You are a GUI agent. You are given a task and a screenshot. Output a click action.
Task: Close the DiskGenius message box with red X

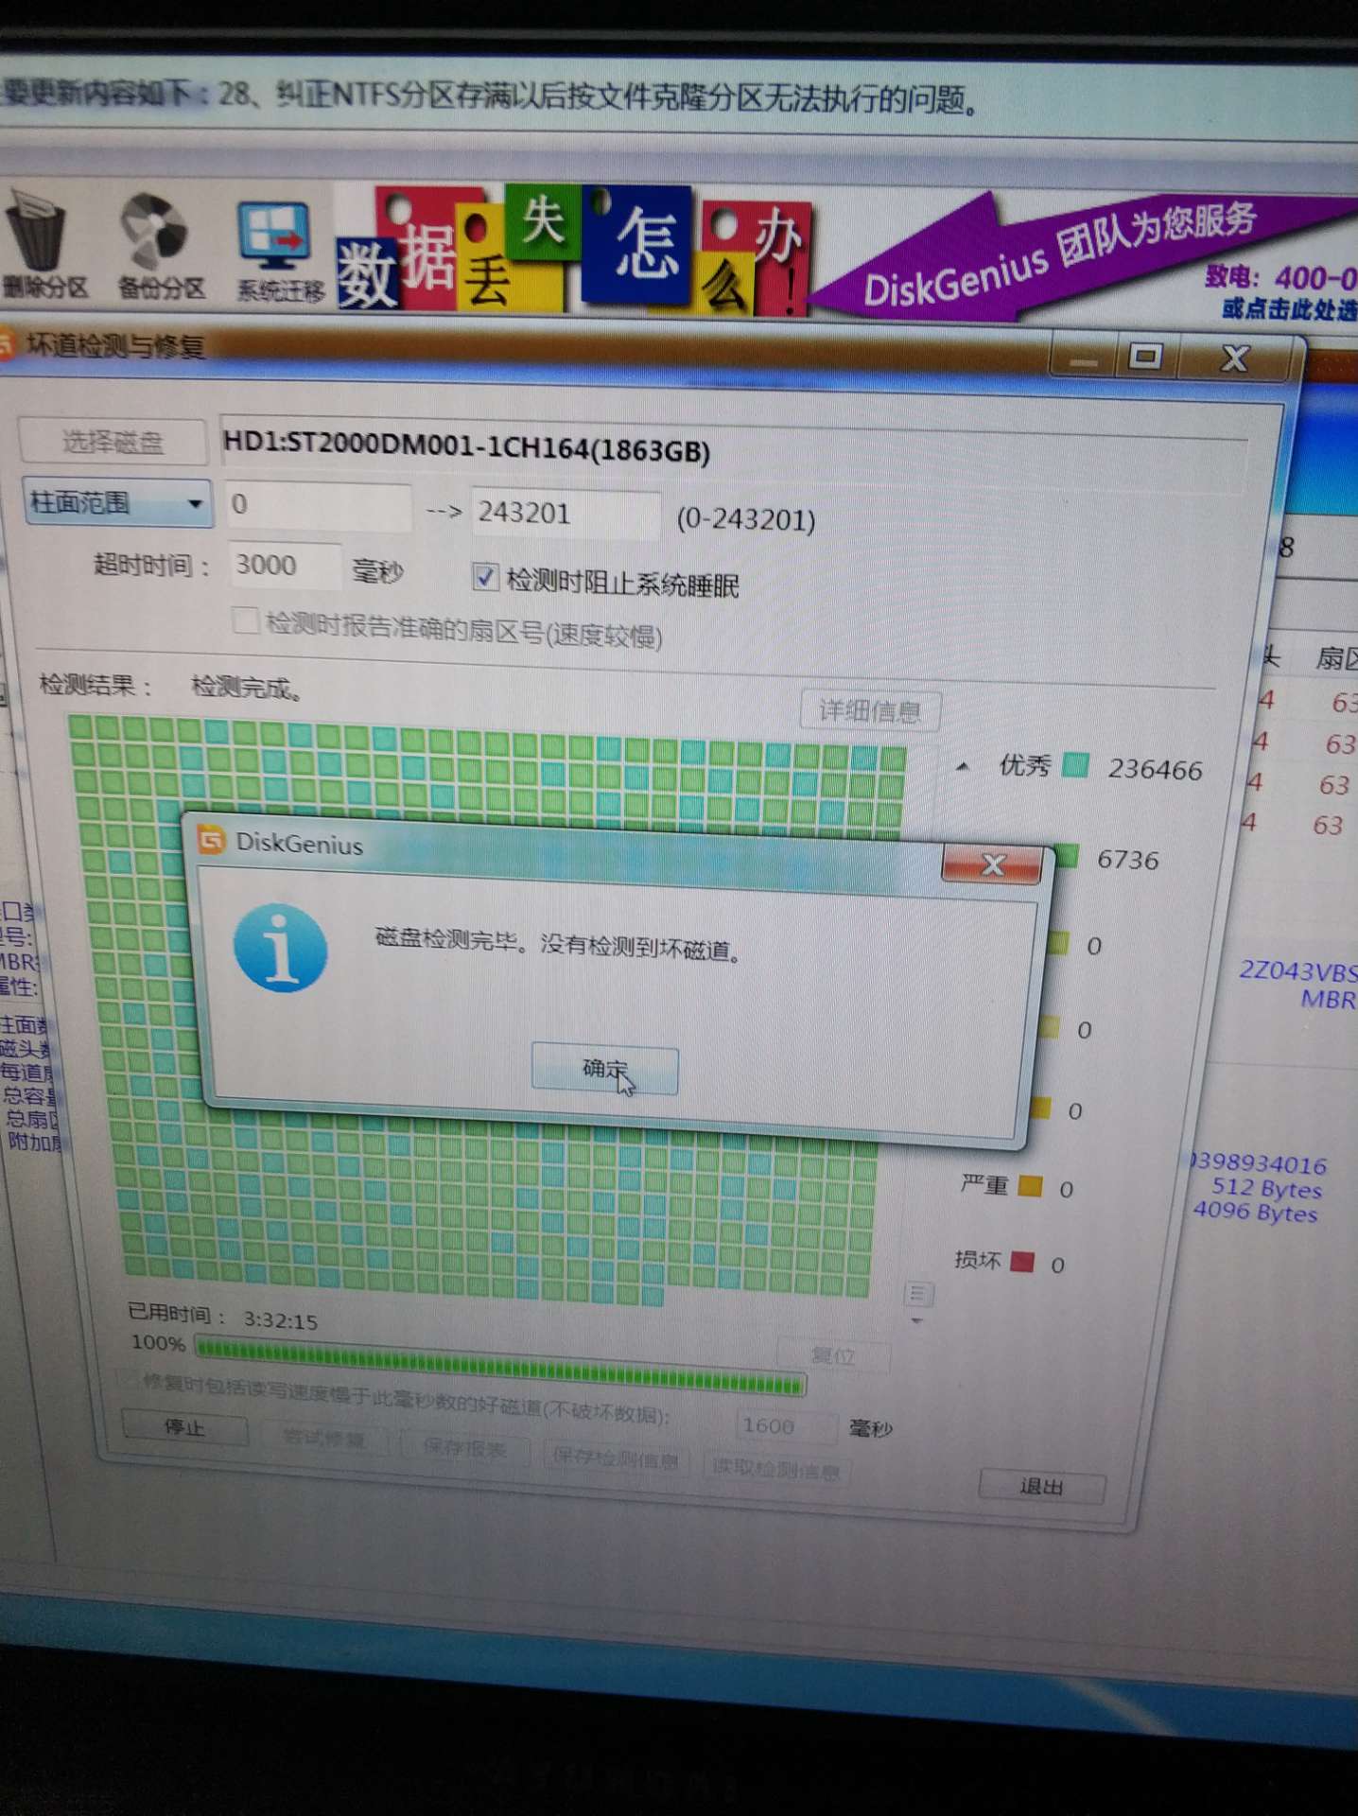[992, 864]
